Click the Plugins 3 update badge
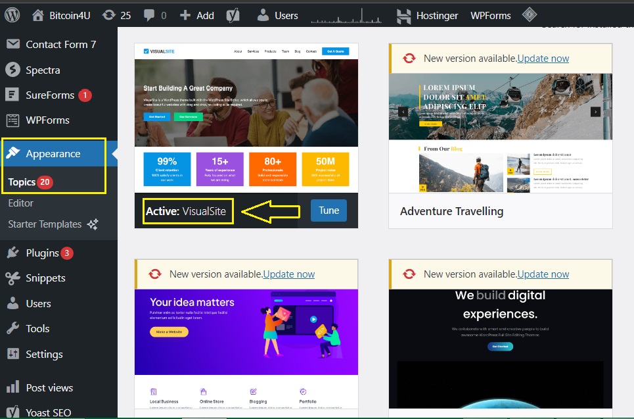634x419 pixels. coord(67,253)
